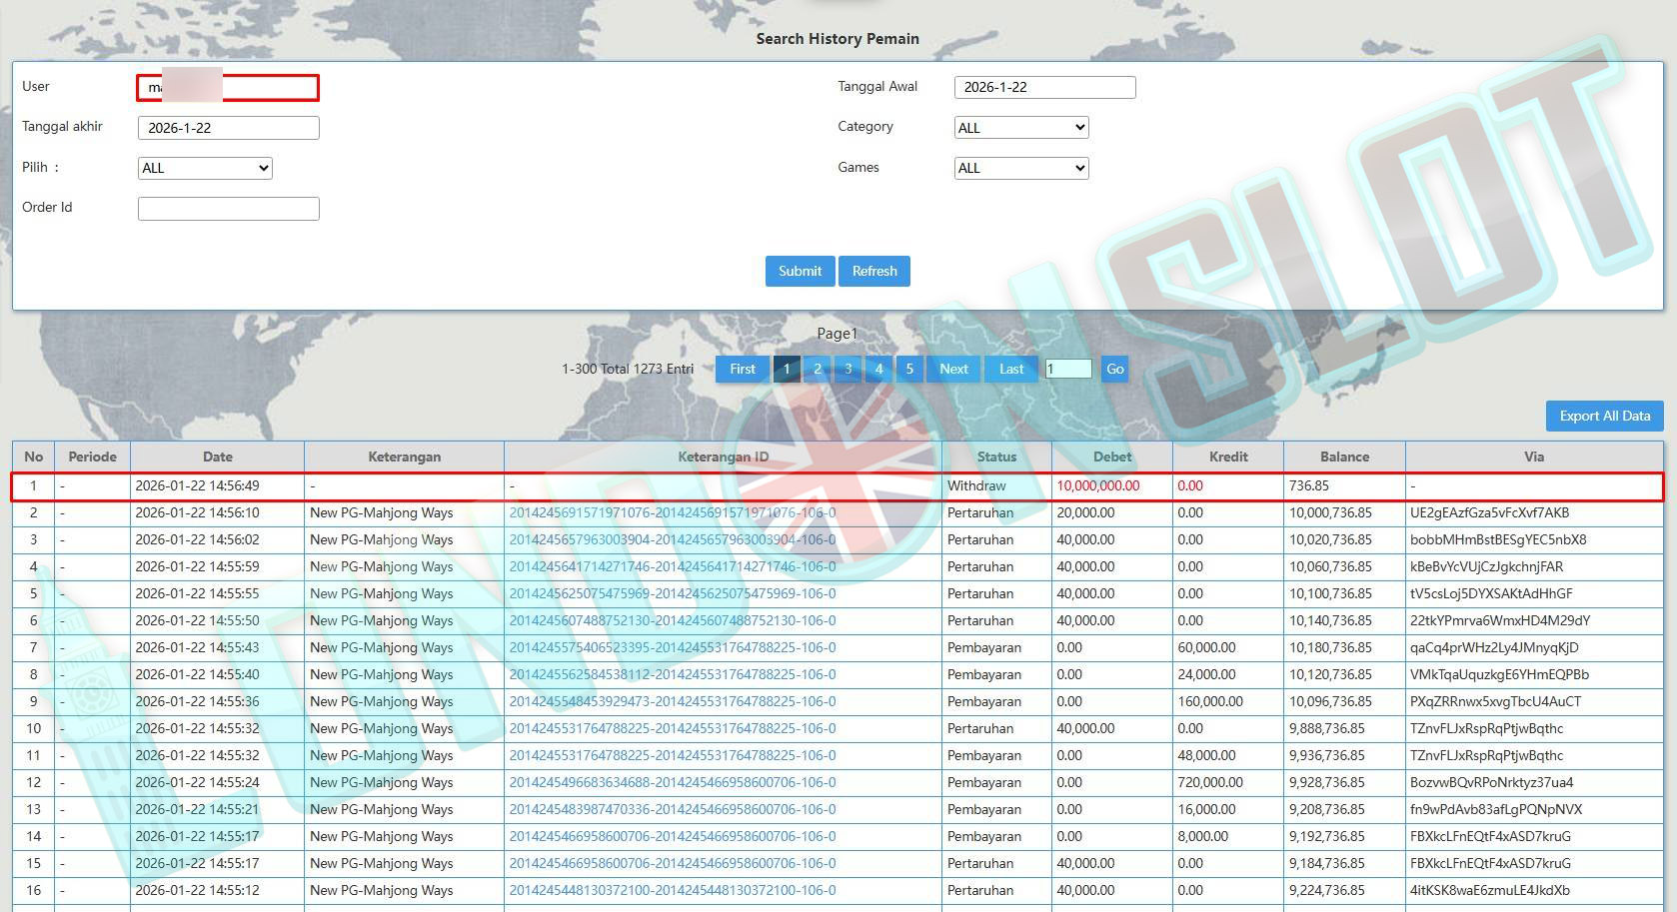Focus the Order Id input field
The height and width of the screenshot is (912, 1677).
[228, 209]
